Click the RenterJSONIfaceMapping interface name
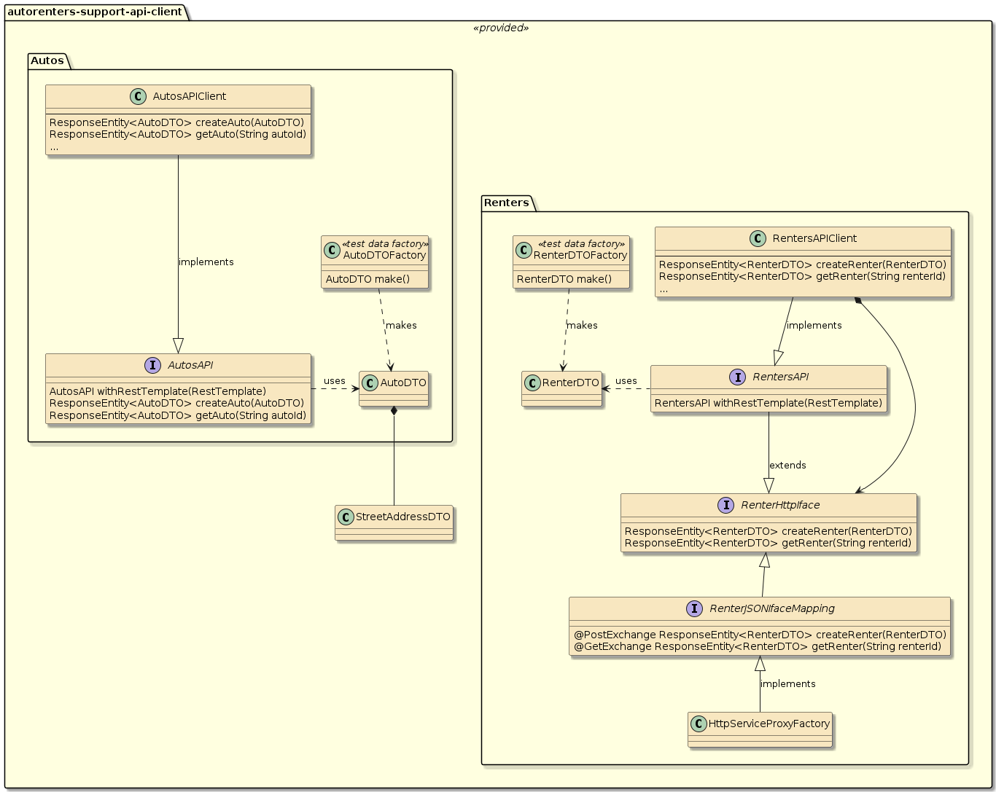The image size is (996, 792). [772, 608]
